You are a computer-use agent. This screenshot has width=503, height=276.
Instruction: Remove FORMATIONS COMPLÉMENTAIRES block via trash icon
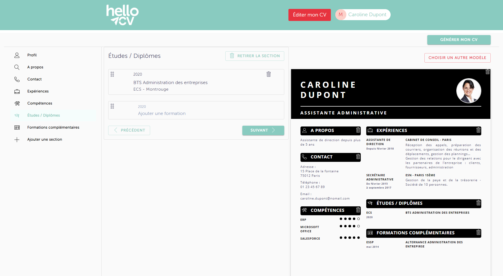[478, 233]
